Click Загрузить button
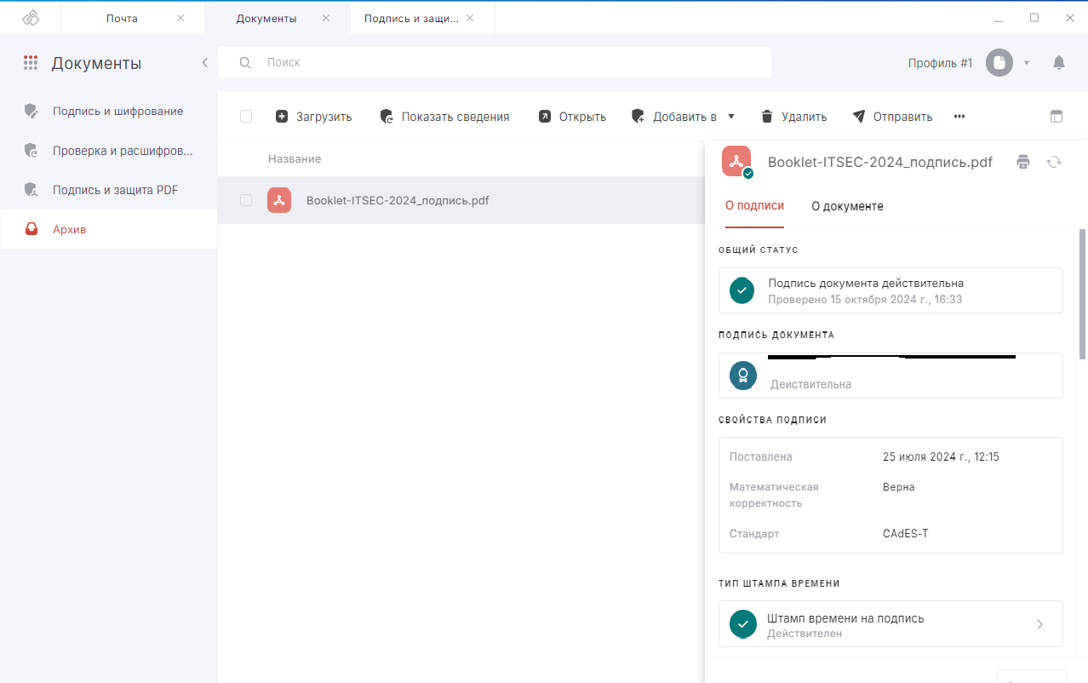1088x683 pixels. (x=313, y=117)
